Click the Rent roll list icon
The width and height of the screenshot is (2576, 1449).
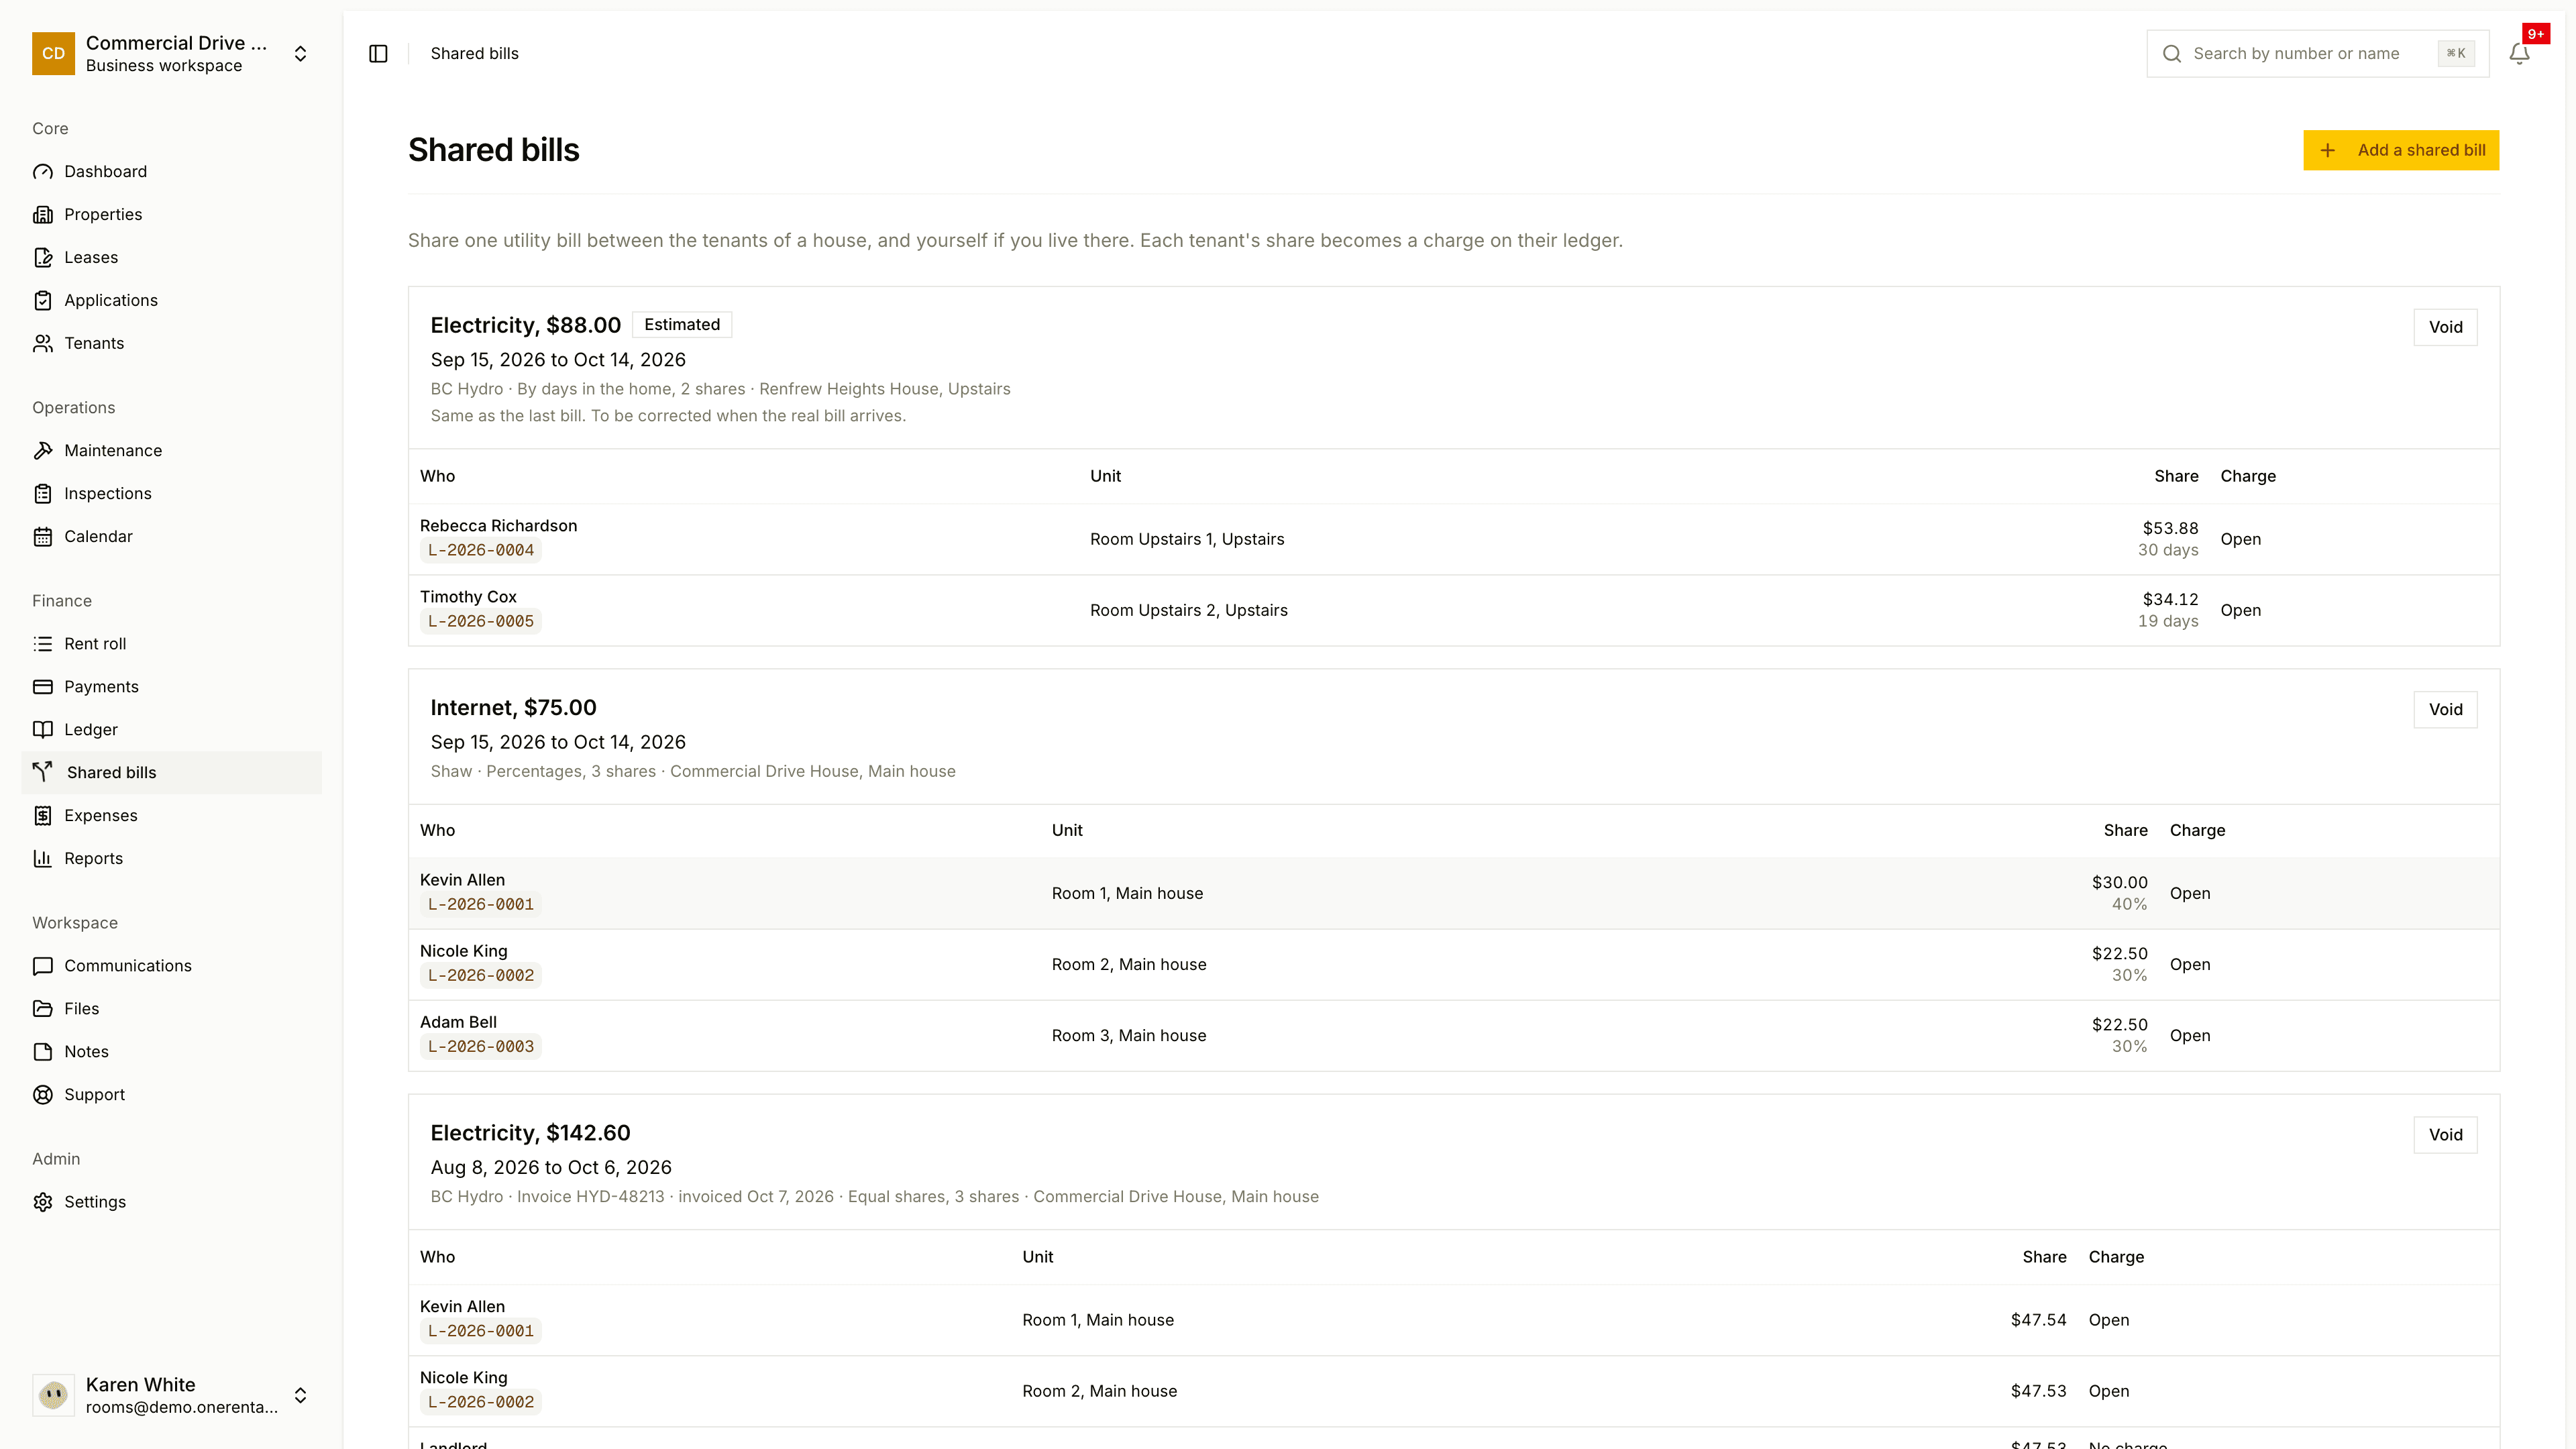[x=43, y=643]
